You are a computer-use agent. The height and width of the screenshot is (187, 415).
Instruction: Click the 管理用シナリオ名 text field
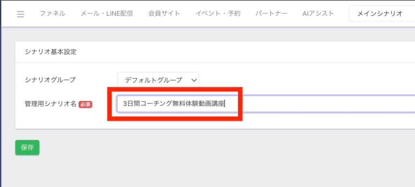[266, 104]
